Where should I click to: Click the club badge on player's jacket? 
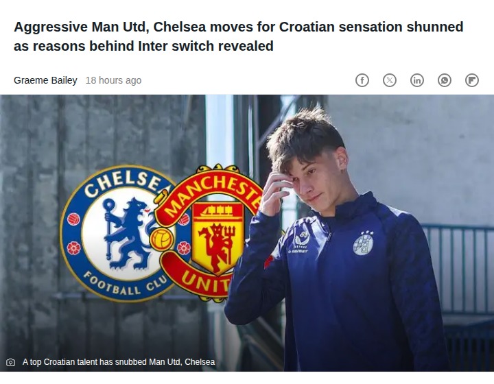point(363,243)
